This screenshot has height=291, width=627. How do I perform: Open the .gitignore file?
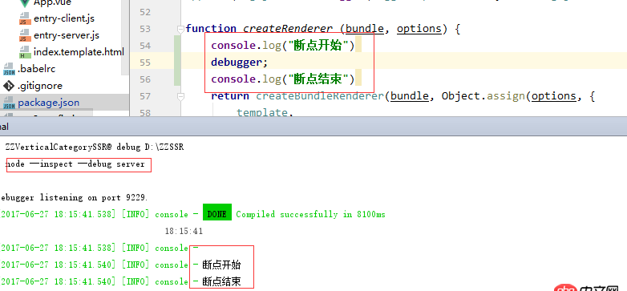(x=39, y=86)
